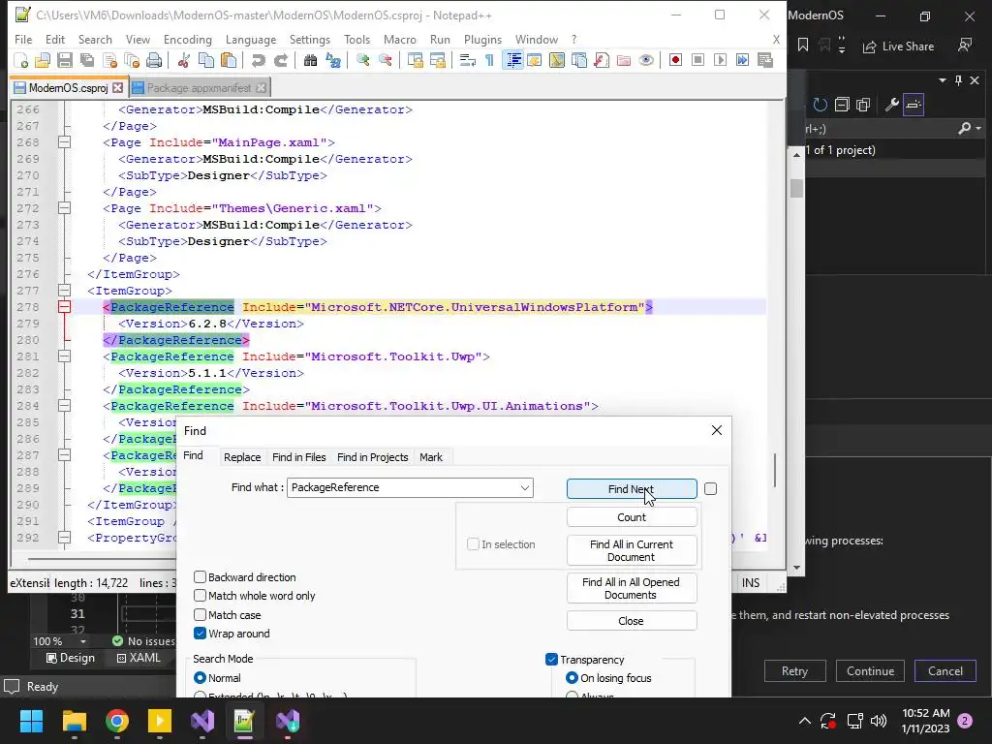Uncheck the Wrap around checkbox

pos(200,634)
